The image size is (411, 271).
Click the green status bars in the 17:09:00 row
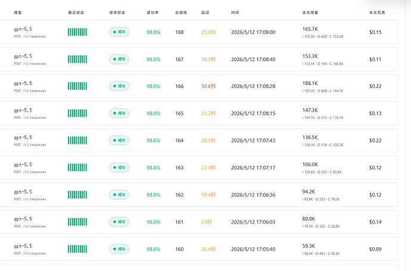pyautogui.click(x=77, y=32)
